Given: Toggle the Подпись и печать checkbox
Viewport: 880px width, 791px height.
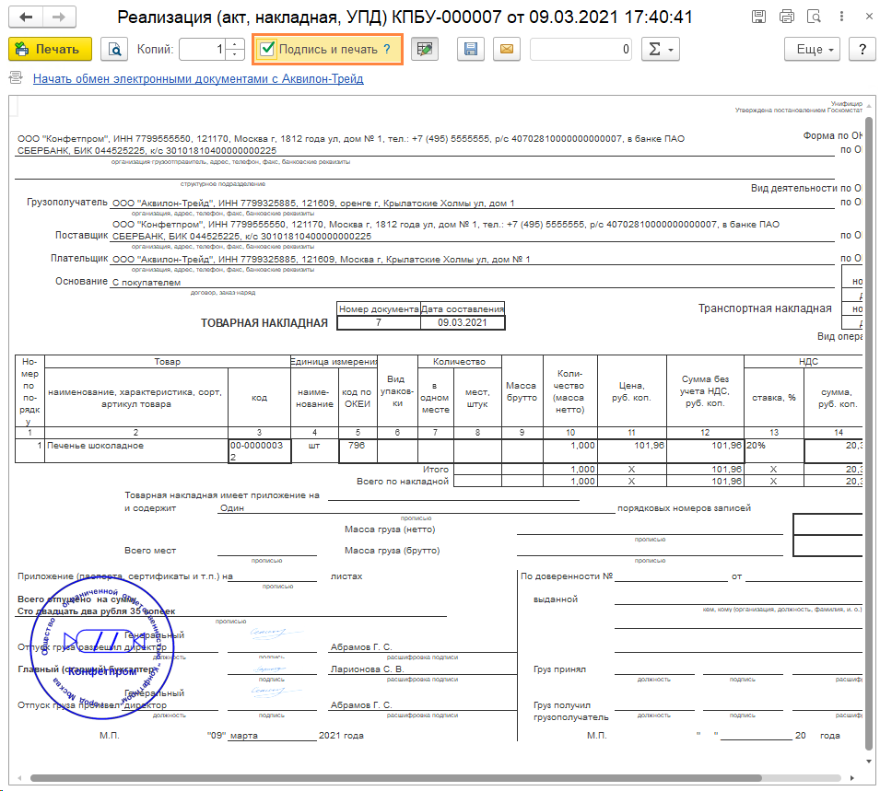Looking at the screenshot, I should coord(267,49).
